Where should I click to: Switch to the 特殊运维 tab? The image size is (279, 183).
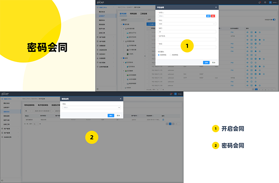pos(133,13)
